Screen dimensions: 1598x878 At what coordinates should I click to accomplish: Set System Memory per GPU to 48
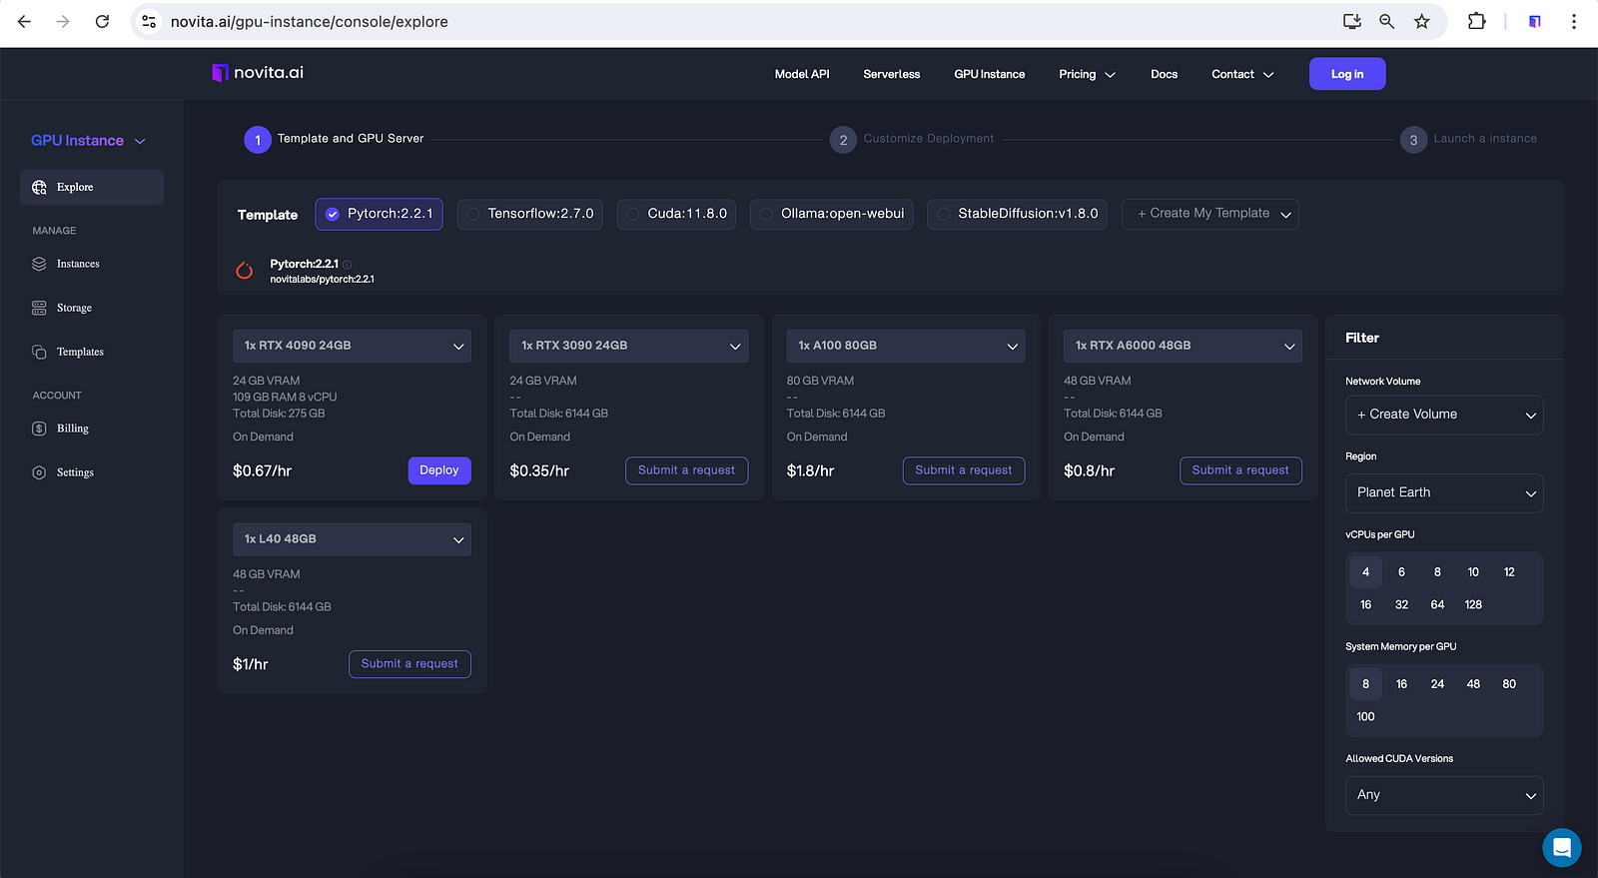1473,684
